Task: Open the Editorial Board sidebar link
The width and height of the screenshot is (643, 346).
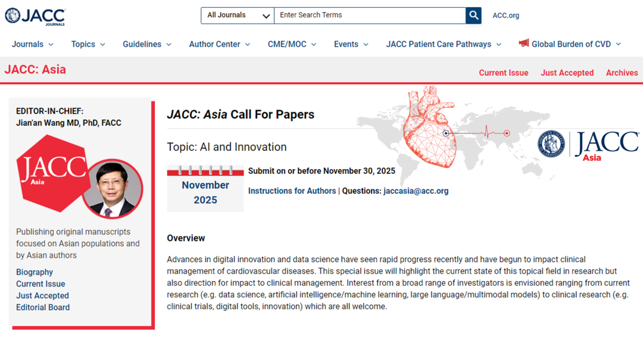Action: [x=43, y=307]
